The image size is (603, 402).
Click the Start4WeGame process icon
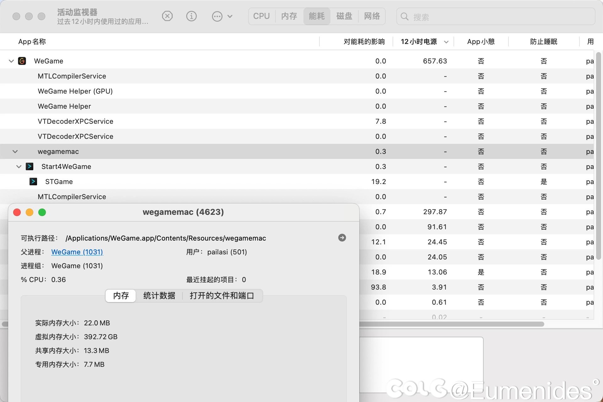click(30, 166)
